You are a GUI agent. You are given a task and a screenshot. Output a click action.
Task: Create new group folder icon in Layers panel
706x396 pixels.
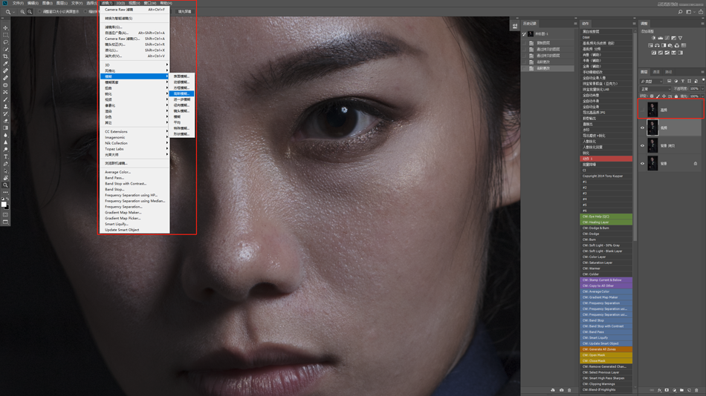point(681,390)
